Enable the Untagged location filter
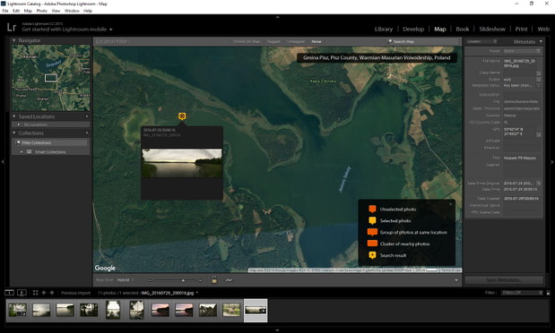This screenshot has width=555, height=333. pyautogui.click(x=296, y=41)
